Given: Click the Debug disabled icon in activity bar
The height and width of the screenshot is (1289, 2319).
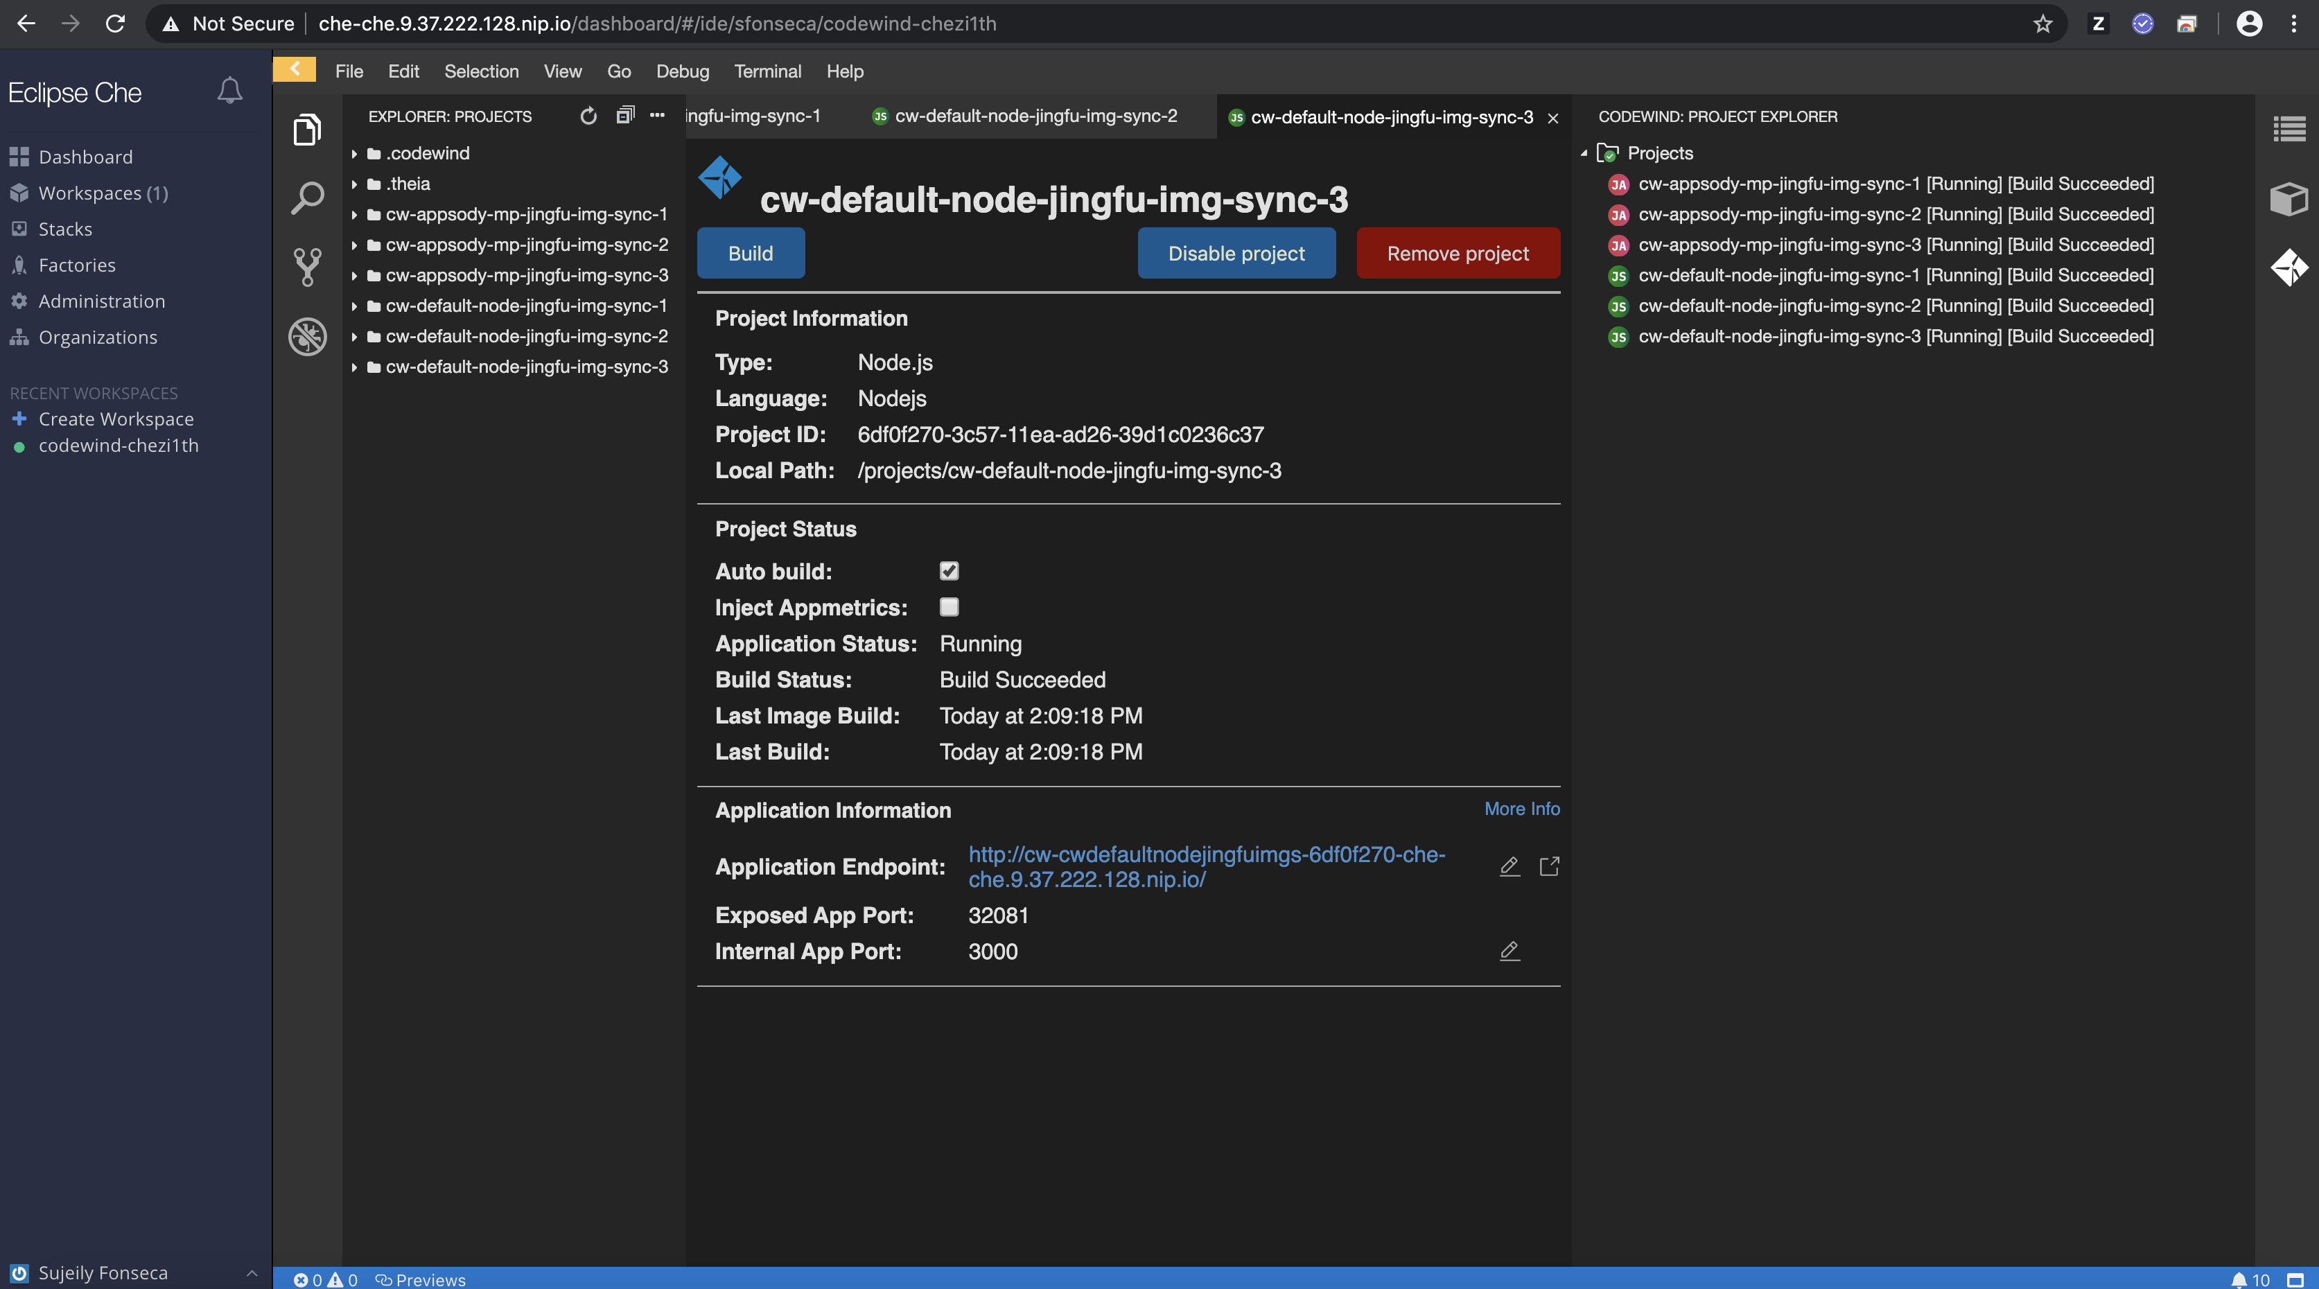Looking at the screenshot, I should coord(306,337).
